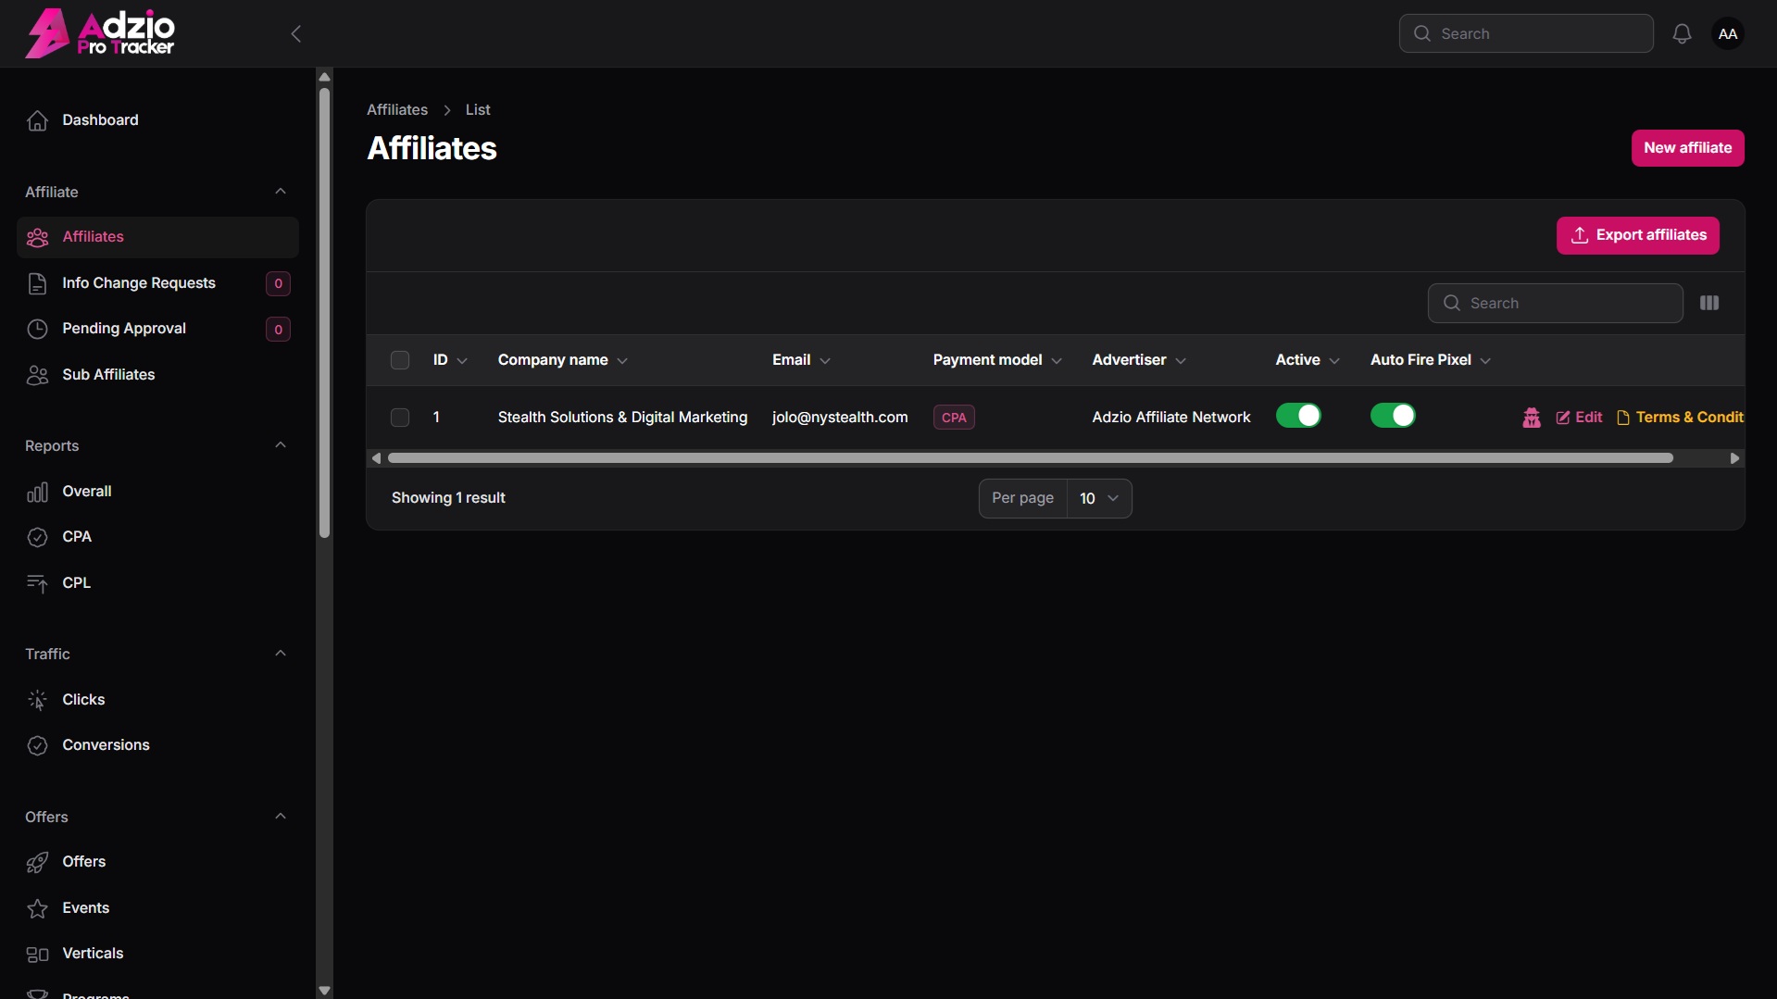Image resolution: width=1777 pixels, height=999 pixels.
Task: Toggle table columns with the columns icon
Action: pos(1709,304)
